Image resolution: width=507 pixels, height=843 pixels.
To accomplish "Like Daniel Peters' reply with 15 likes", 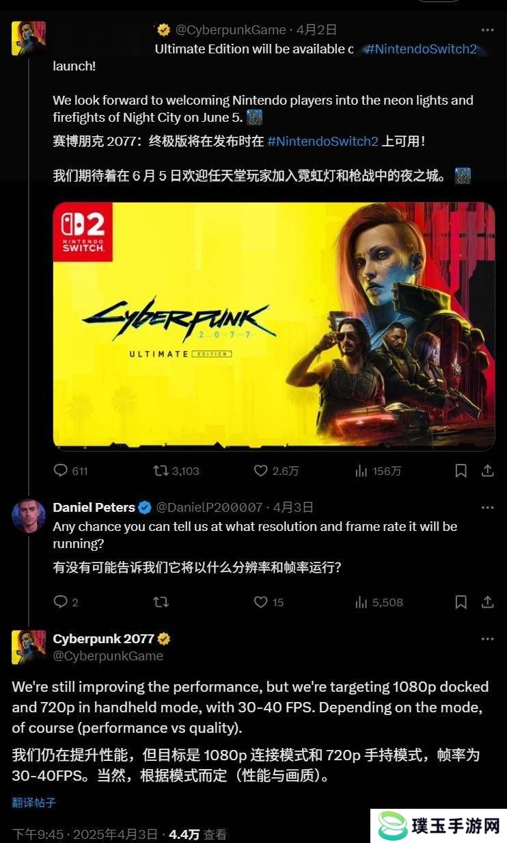I will (x=269, y=602).
